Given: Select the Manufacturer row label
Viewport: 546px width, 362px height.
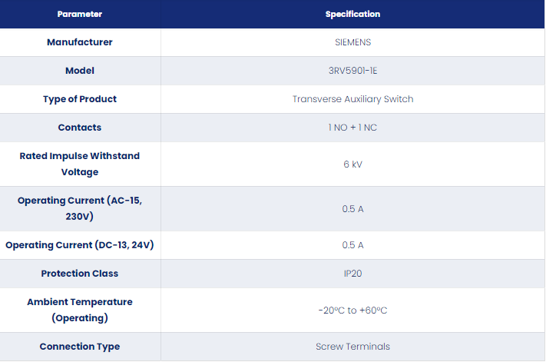Looking at the screenshot, I should 80,42.
